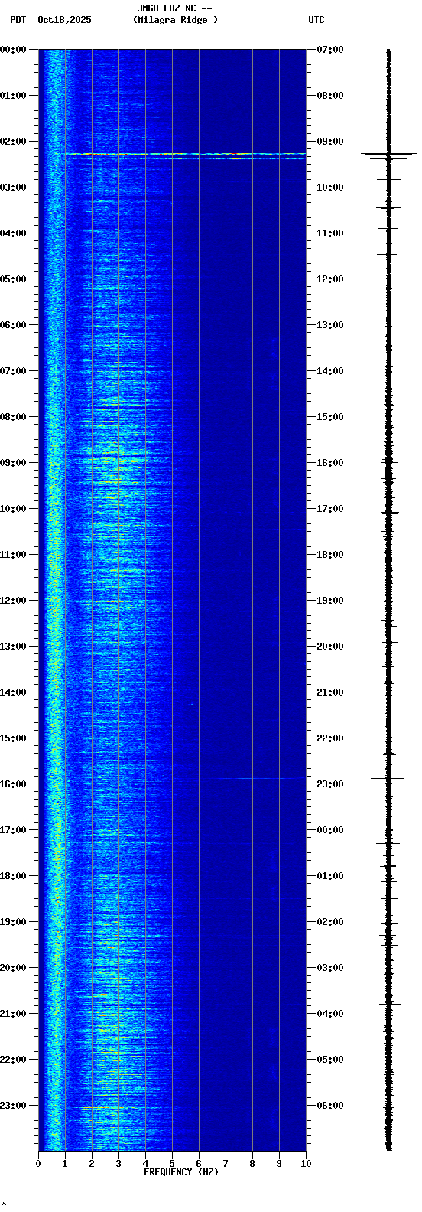This screenshot has width=422, height=1212.
Task: Pick the 17:00 label on PDT axis
Action: (x=13, y=830)
